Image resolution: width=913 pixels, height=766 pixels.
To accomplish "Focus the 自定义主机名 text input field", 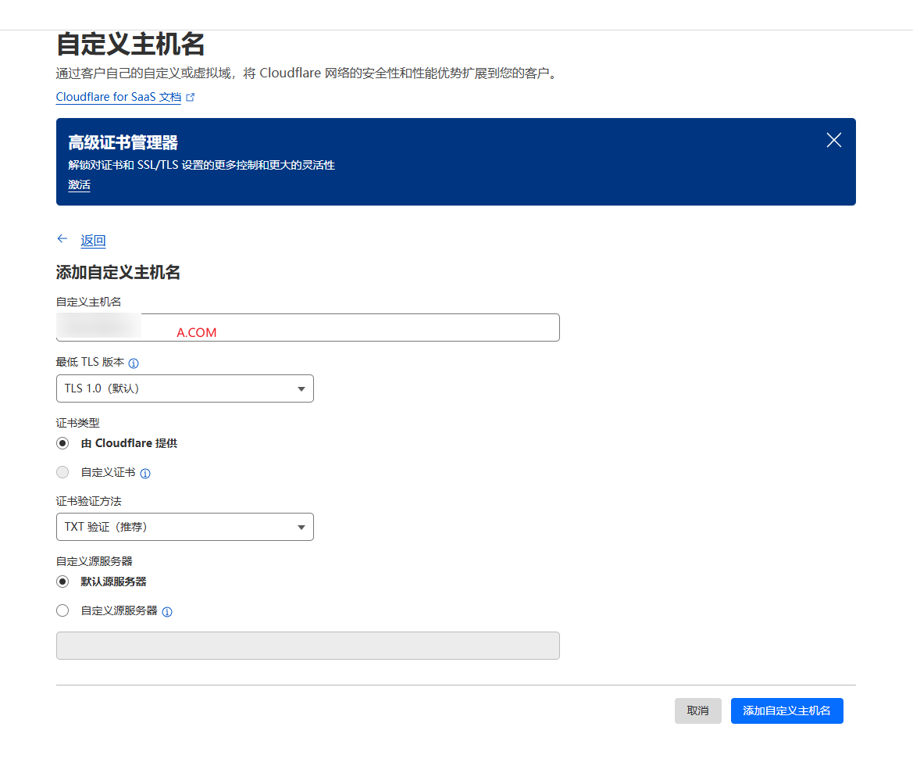I will [x=351, y=328].
